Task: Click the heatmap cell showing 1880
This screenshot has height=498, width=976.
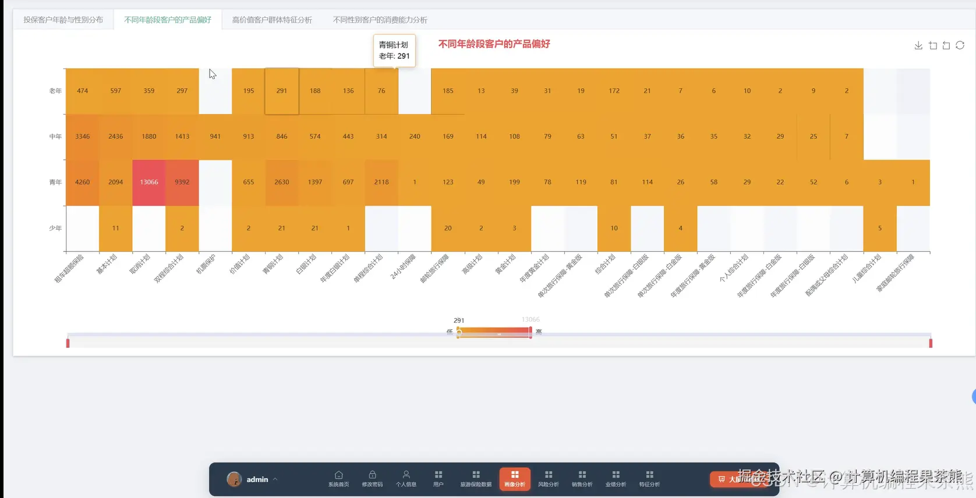Action: pyautogui.click(x=149, y=137)
